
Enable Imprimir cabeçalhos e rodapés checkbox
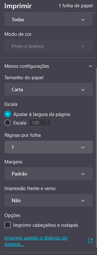[x=8, y=225]
